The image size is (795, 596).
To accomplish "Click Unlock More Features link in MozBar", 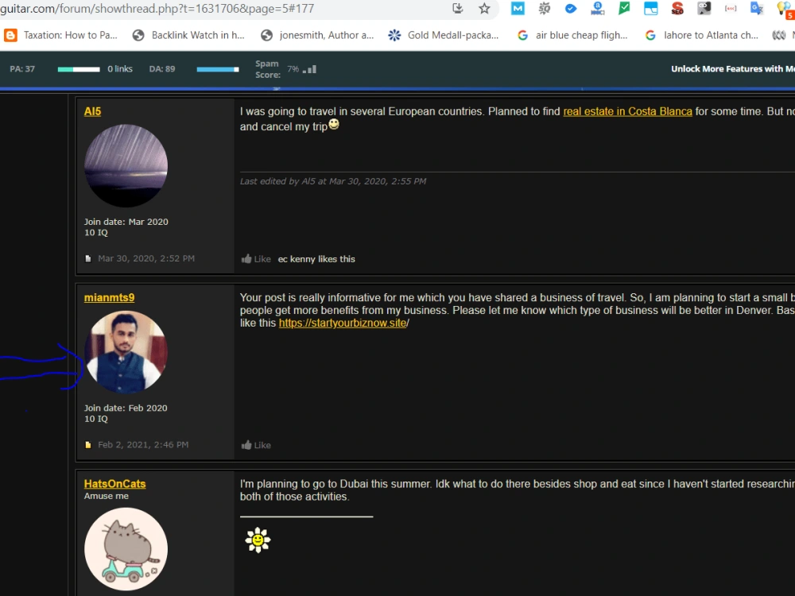I will pos(733,69).
